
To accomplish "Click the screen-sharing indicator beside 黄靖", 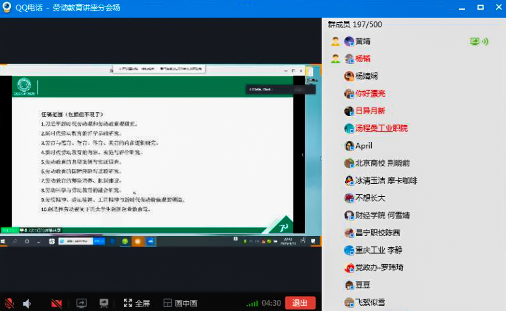I will (475, 41).
